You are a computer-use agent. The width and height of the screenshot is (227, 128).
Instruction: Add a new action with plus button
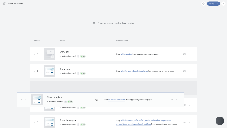[x=220, y=121]
